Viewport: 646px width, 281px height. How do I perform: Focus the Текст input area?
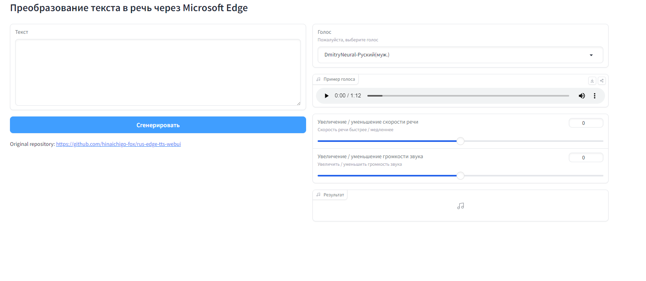tap(158, 72)
